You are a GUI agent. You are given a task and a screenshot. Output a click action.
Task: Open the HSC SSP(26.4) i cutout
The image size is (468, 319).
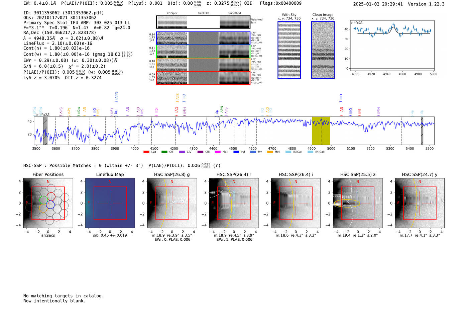(296, 203)
